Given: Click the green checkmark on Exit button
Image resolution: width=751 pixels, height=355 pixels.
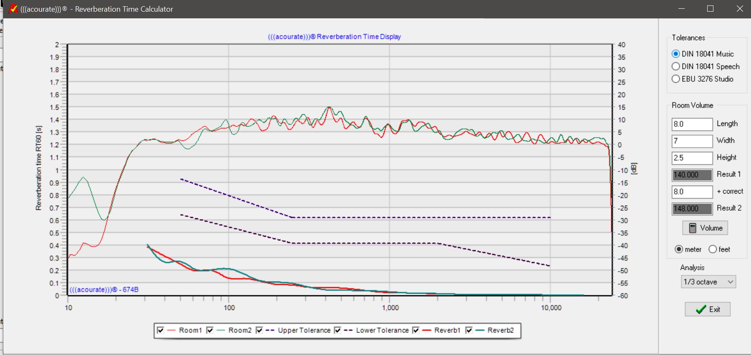Looking at the screenshot, I should click(701, 310).
